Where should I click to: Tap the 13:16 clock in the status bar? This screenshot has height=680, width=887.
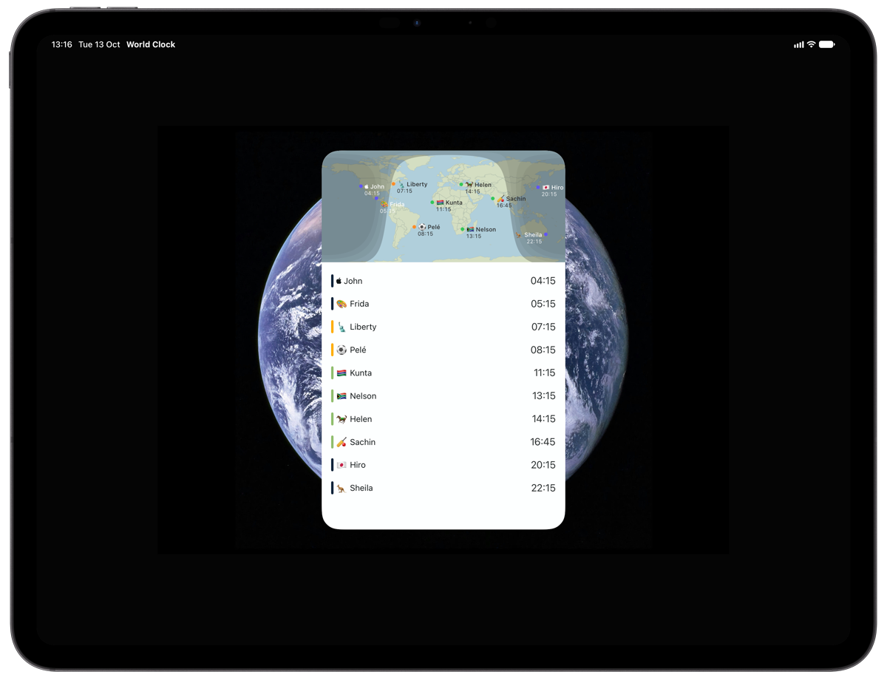pos(62,44)
